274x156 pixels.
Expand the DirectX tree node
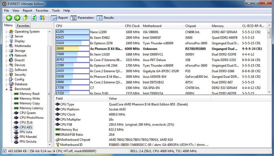point(6,60)
